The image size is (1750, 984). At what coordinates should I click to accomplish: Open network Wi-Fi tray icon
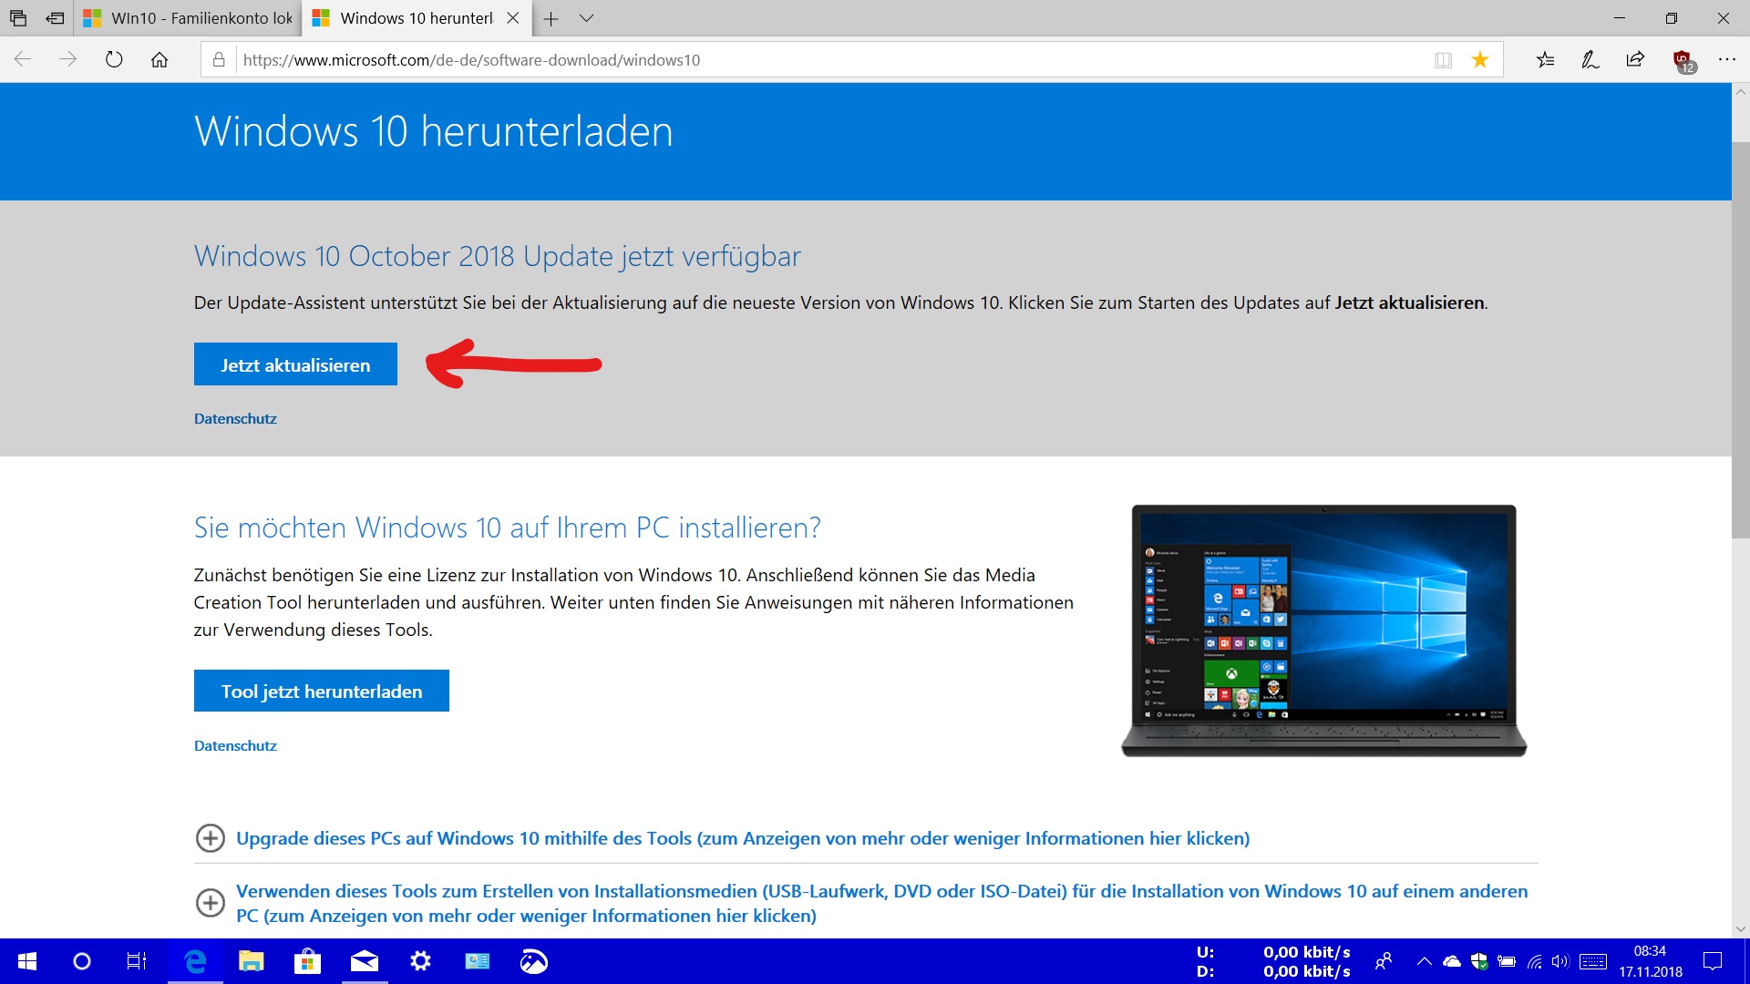tap(1535, 961)
